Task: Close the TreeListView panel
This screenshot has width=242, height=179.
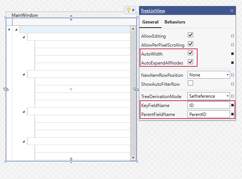Action: pos(232,11)
